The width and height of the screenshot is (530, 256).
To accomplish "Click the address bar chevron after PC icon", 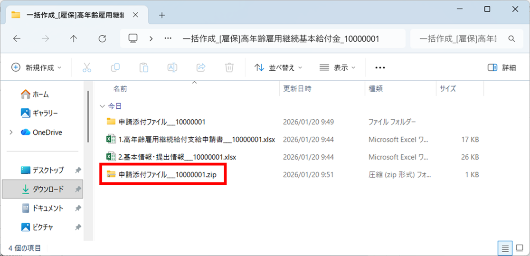I will click(x=151, y=38).
